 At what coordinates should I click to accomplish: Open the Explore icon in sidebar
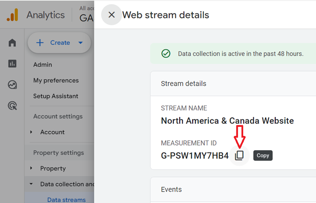12,84
